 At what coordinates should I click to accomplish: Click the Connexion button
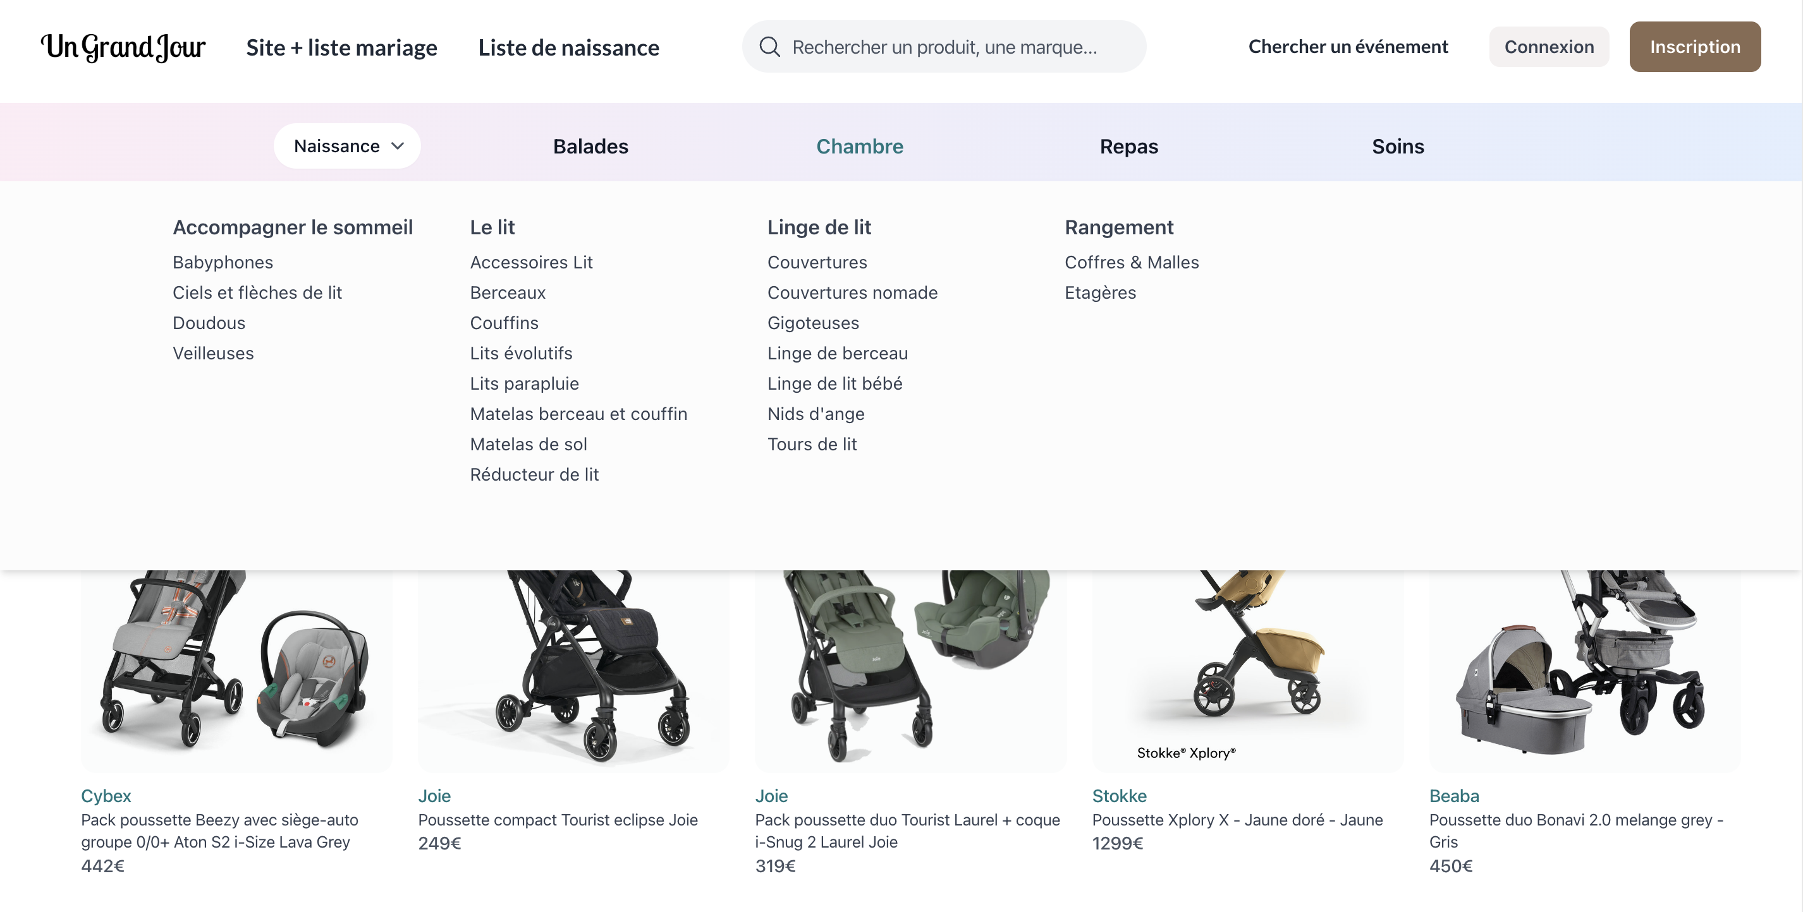click(x=1548, y=47)
